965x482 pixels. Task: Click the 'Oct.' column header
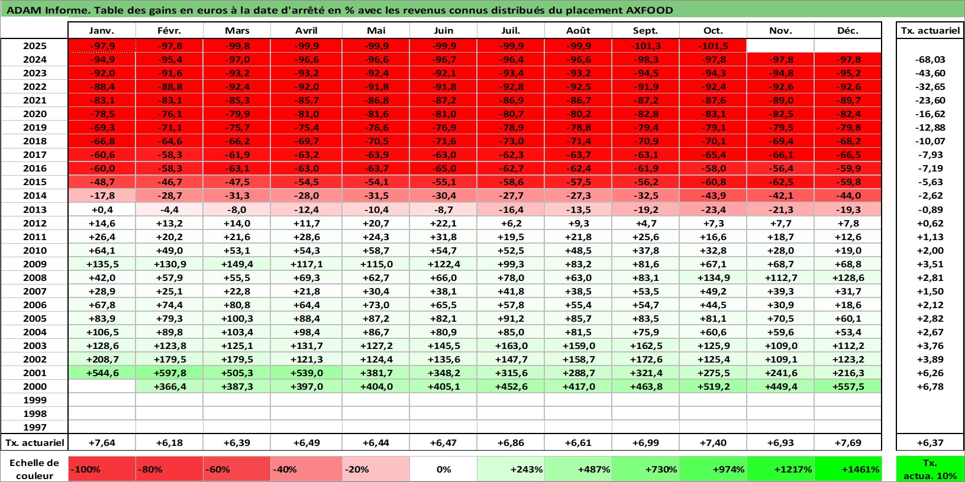point(713,30)
